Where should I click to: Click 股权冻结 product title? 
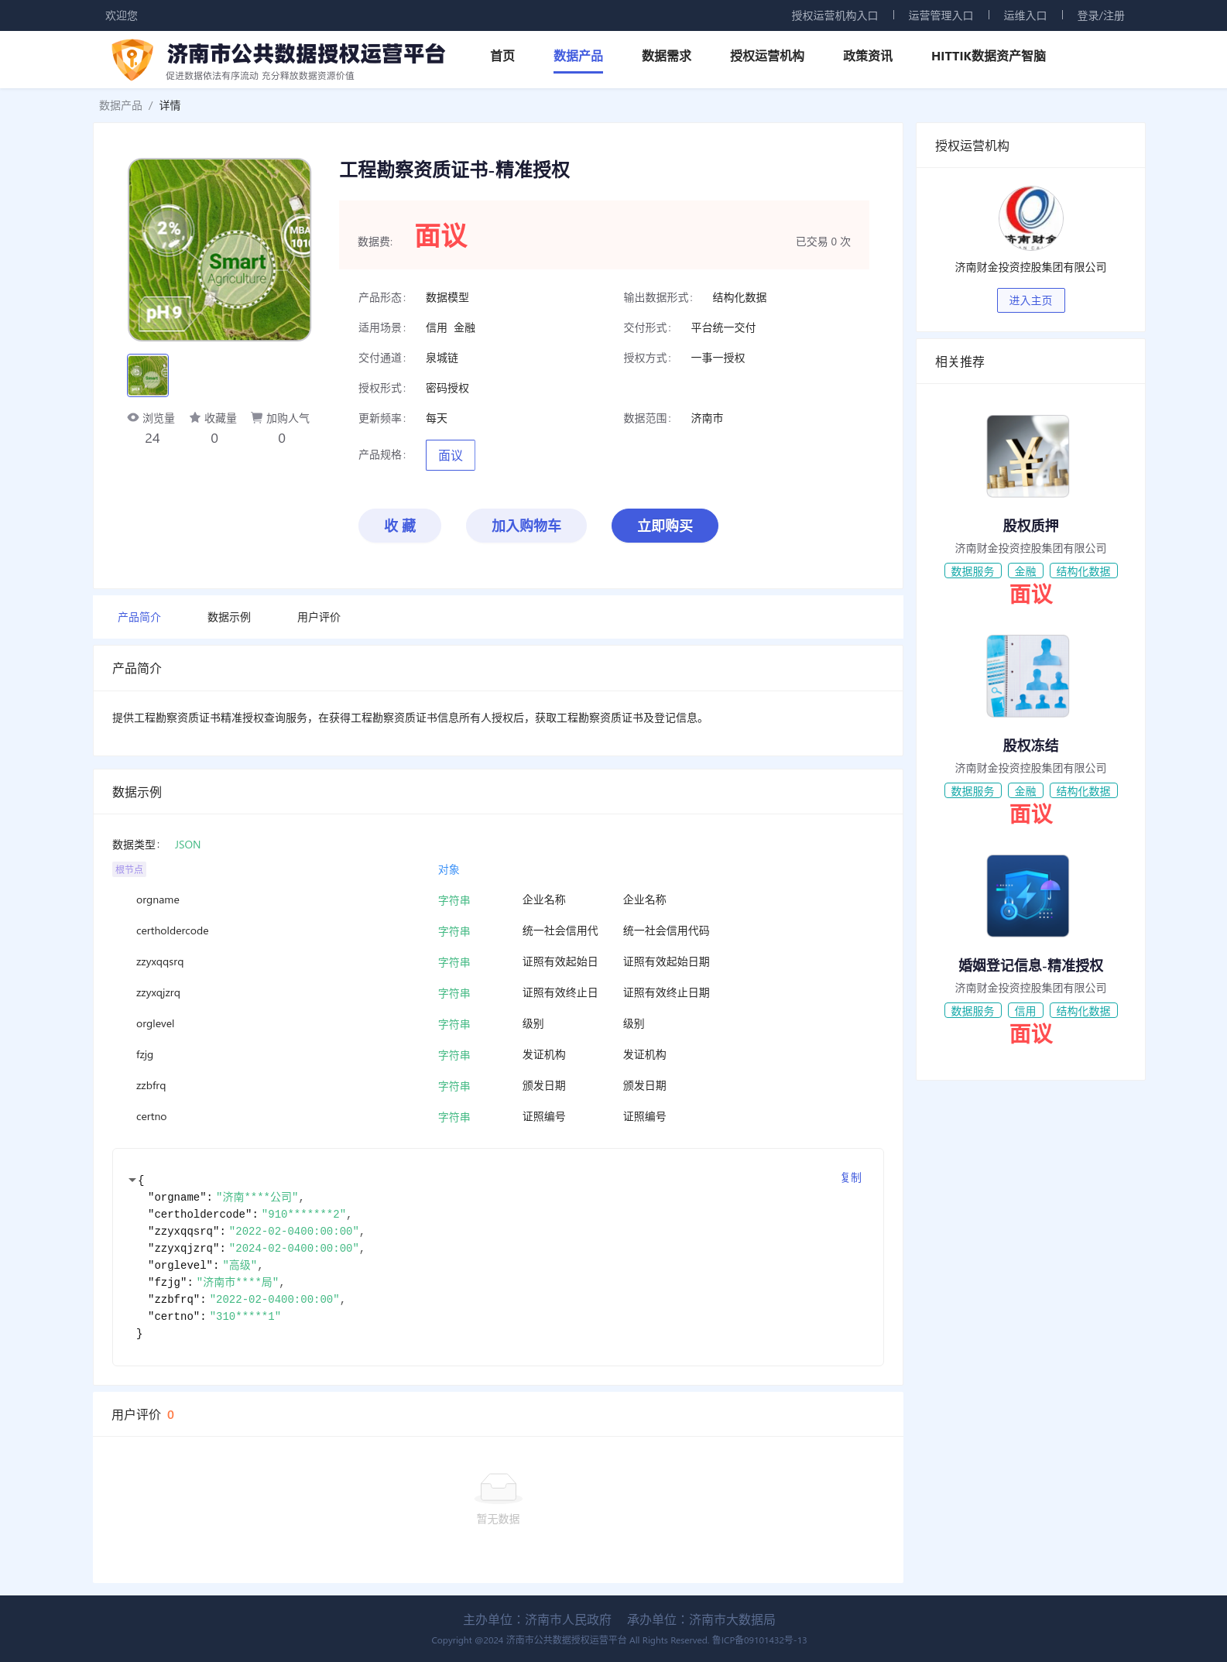coord(1030,745)
